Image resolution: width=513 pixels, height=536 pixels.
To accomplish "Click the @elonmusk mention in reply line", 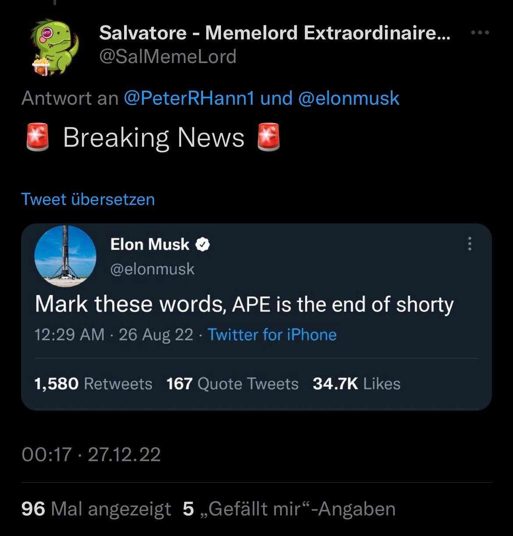I will (349, 98).
